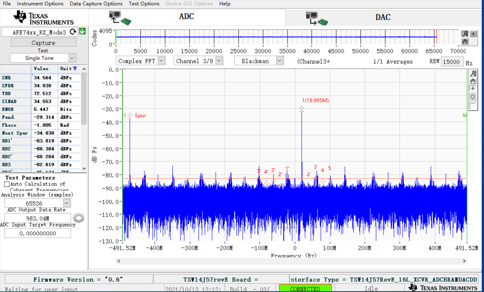Click the blank square box on FFT palette
The height and width of the screenshot is (292, 484).
pyautogui.click(x=473, y=106)
